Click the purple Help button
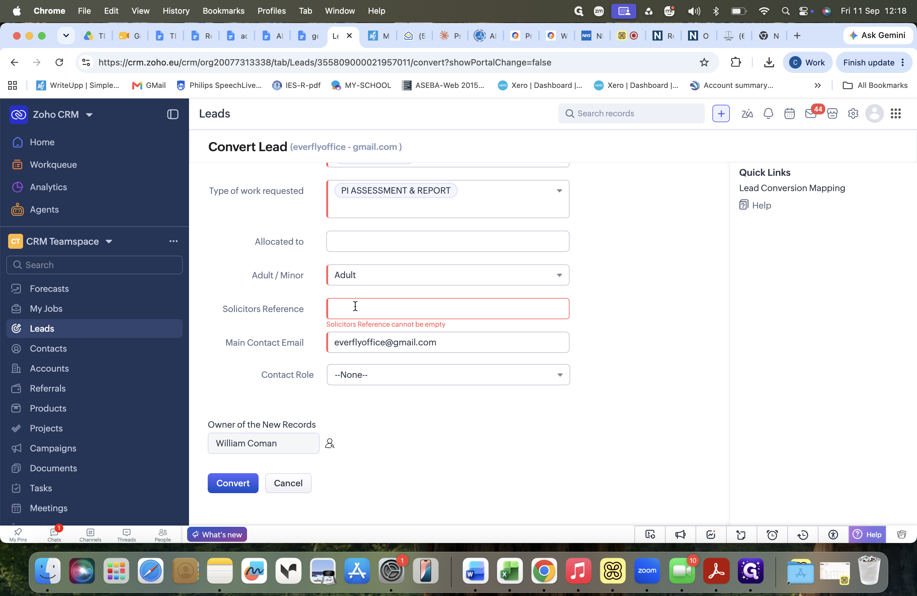The image size is (917, 596). tap(867, 534)
